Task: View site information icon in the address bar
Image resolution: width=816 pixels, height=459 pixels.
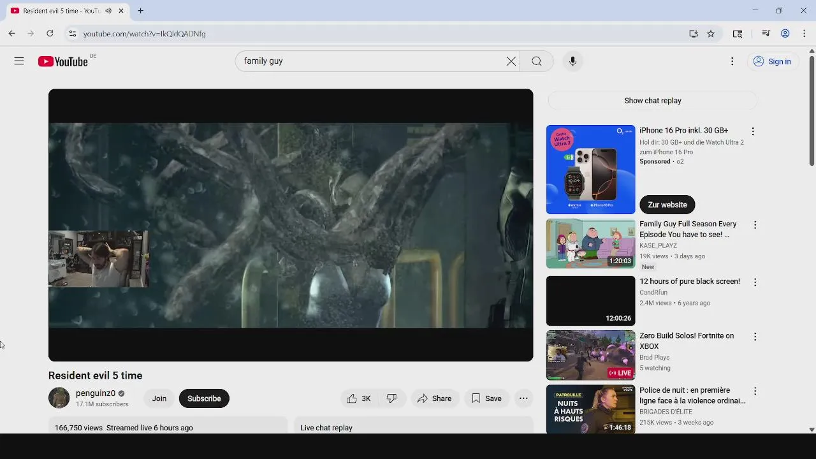Action: [72, 34]
